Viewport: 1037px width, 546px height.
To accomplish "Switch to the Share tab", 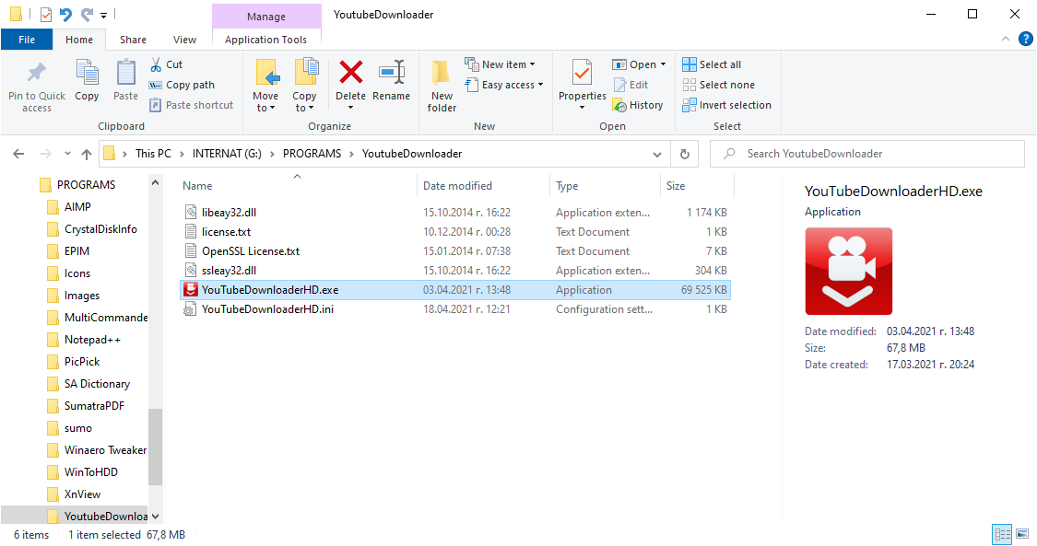I will (133, 40).
